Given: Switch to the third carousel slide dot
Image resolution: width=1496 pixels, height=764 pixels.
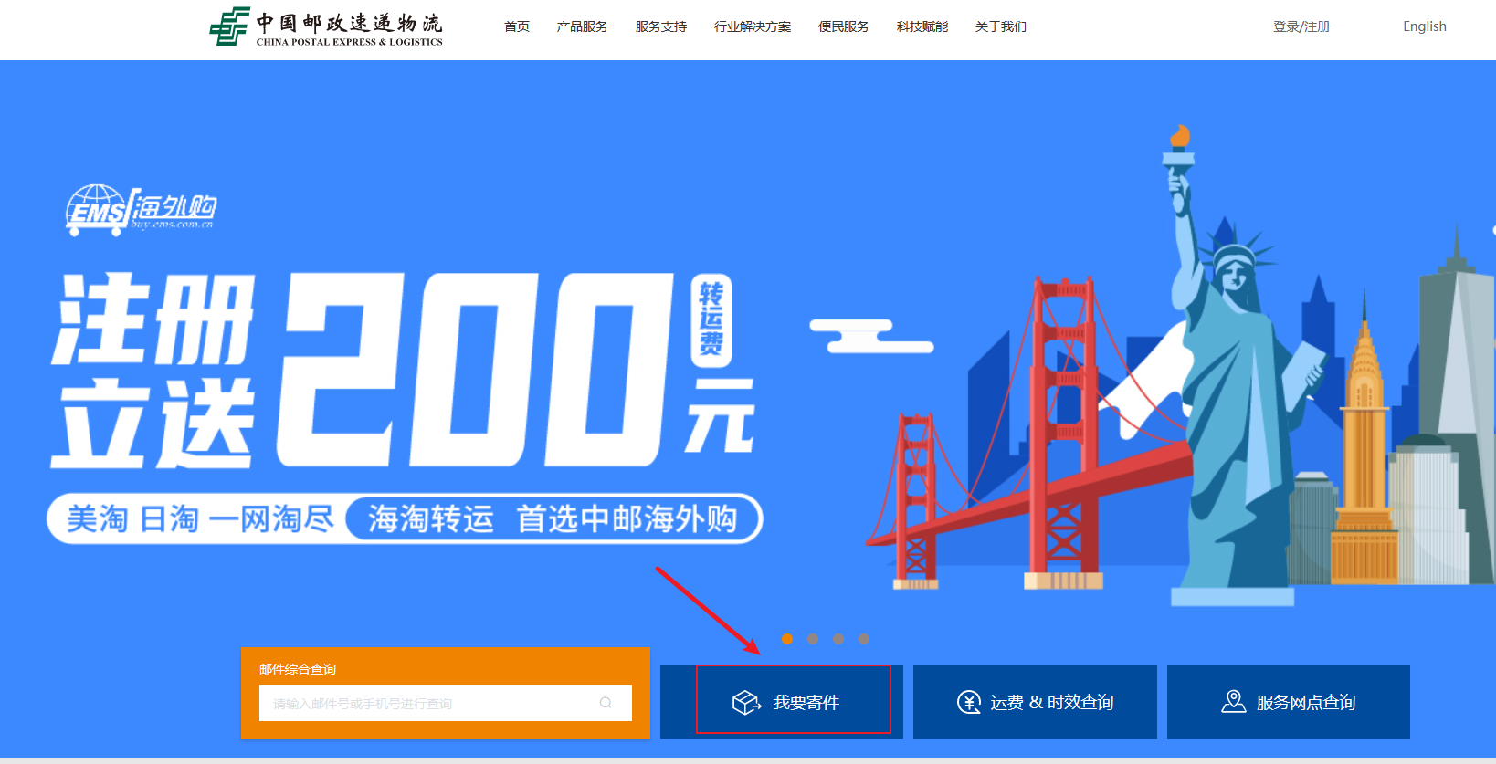Looking at the screenshot, I should pos(838,639).
